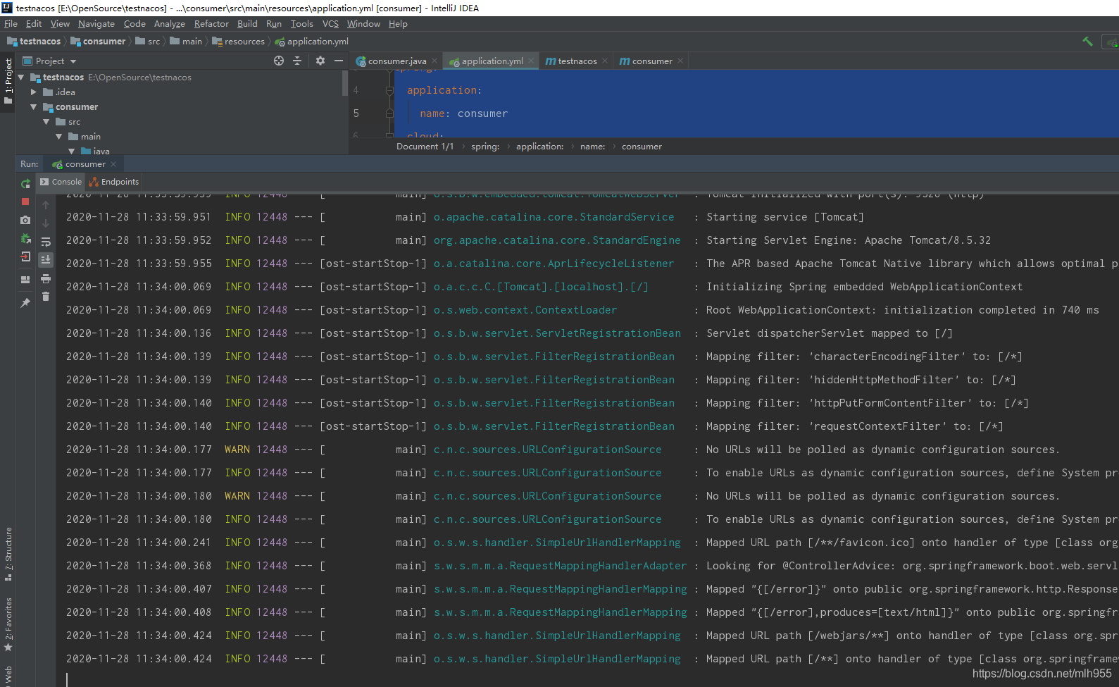
Task: Click testnacos in navigation breadcrumb
Action: (34, 42)
